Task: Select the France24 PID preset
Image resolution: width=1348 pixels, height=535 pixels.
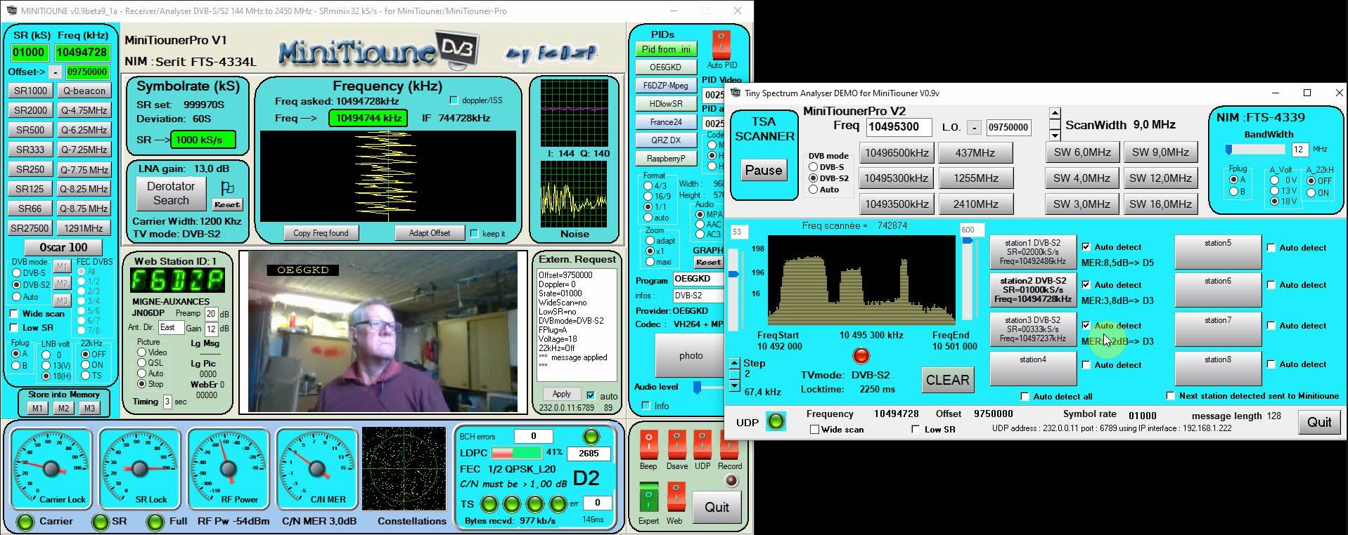Action: click(x=666, y=121)
